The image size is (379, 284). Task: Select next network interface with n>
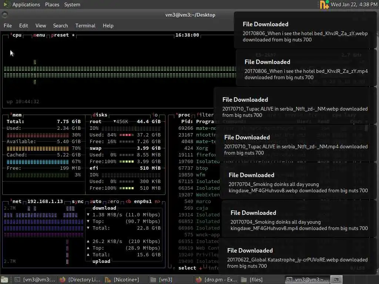157,202
